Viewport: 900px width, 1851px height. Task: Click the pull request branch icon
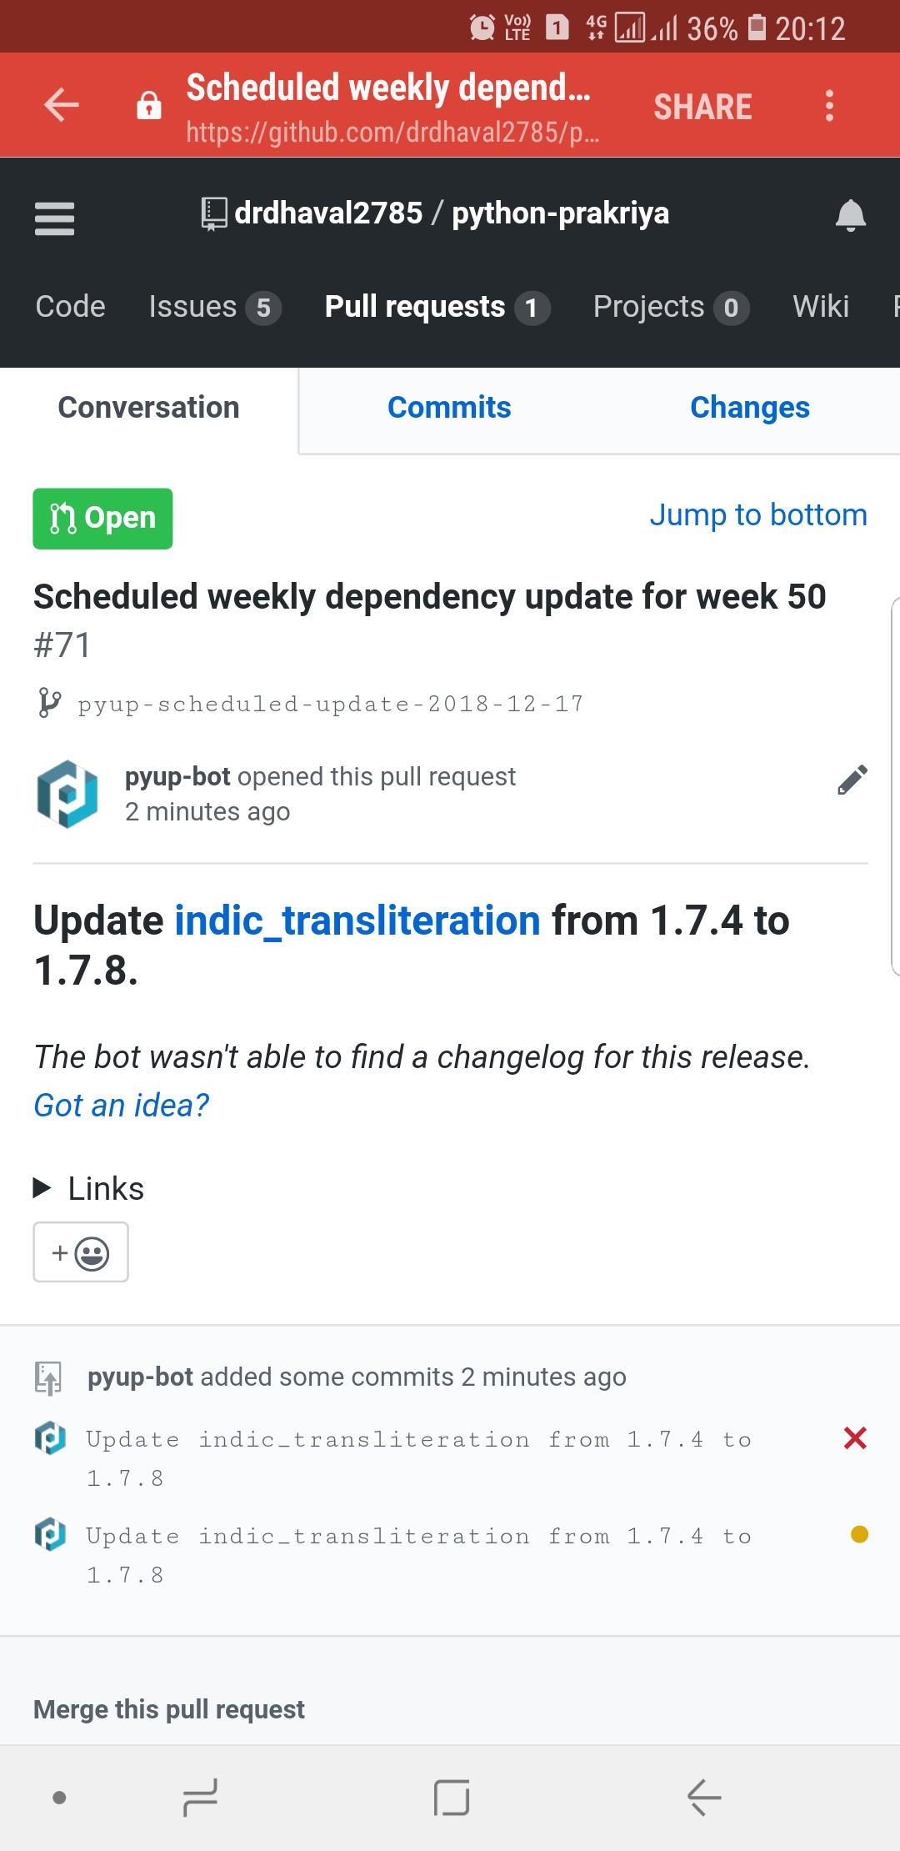47,703
